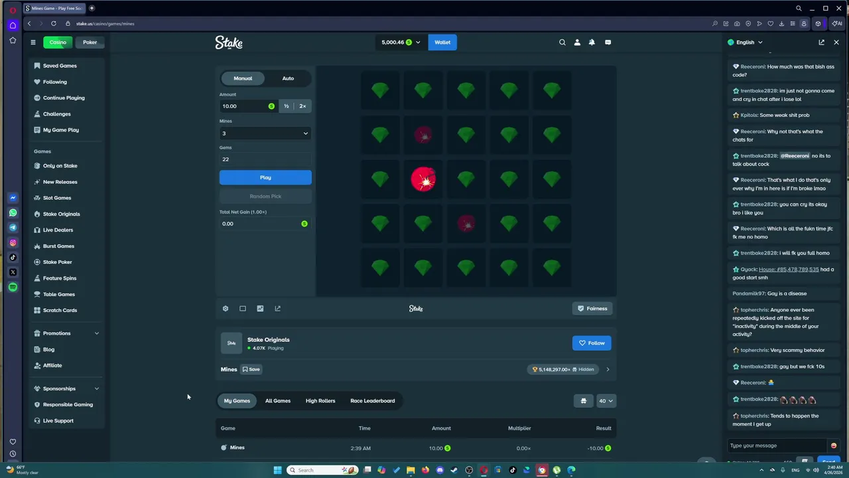Image resolution: width=849 pixels, height=478 pixels.
Task: Select My Games tab
Action: coord(237,401)
